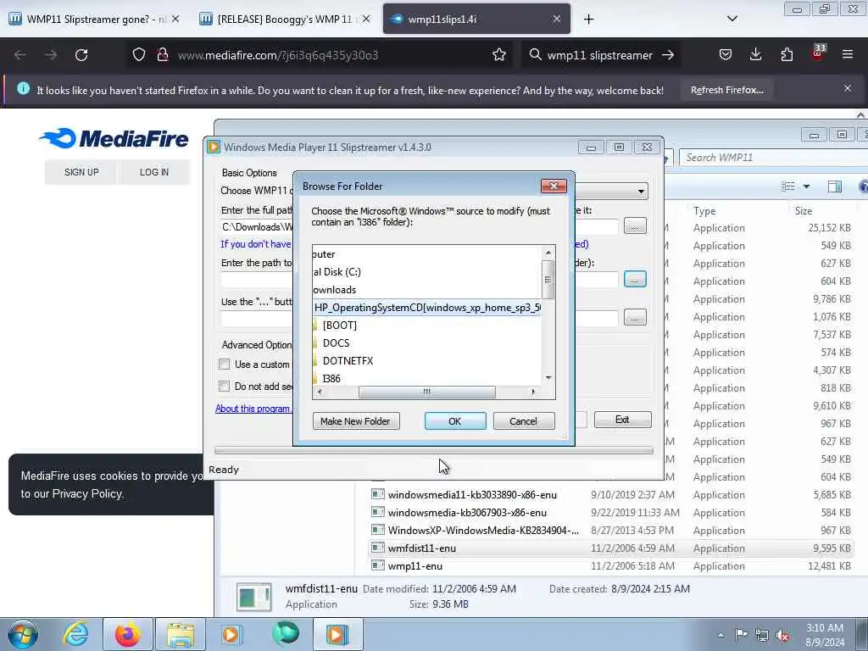Click Cancel in Browse For Folder
Viewport: 868px width, 651px height.
tap(523, 421)
